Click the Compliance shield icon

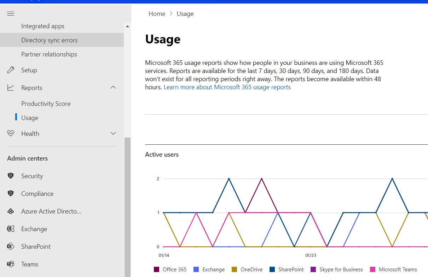click(11, 193)
